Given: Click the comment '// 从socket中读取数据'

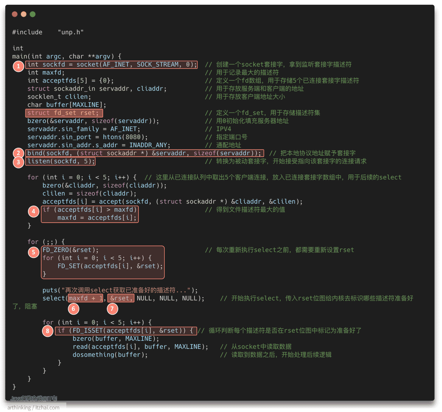Looking at the screenshot, I should tap(256, 347).
